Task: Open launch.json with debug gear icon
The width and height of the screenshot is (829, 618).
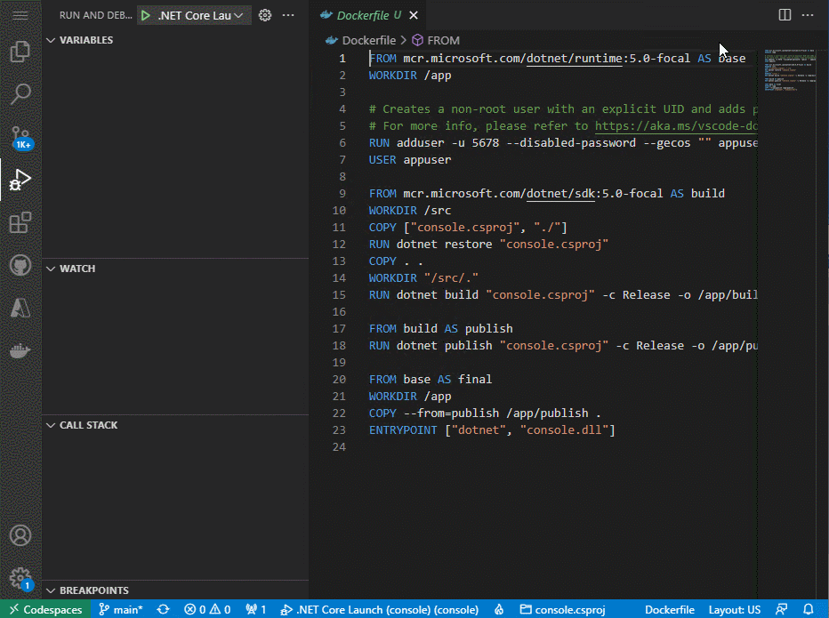Action: point(265,15)
